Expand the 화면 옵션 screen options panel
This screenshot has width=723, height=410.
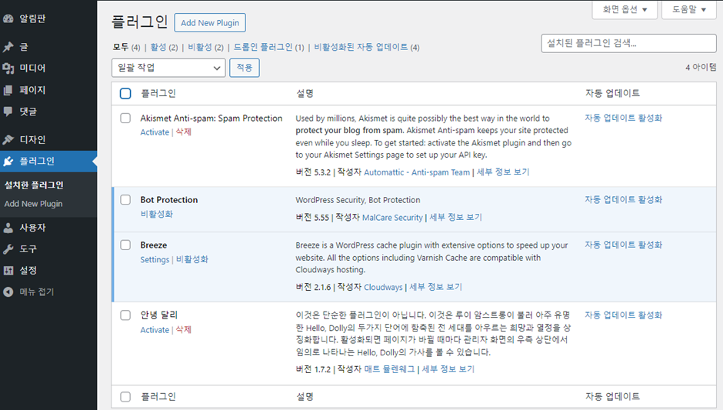tap(624, 10)
